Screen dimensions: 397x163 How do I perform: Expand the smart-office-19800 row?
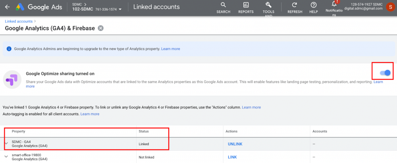tap(6, 157)
